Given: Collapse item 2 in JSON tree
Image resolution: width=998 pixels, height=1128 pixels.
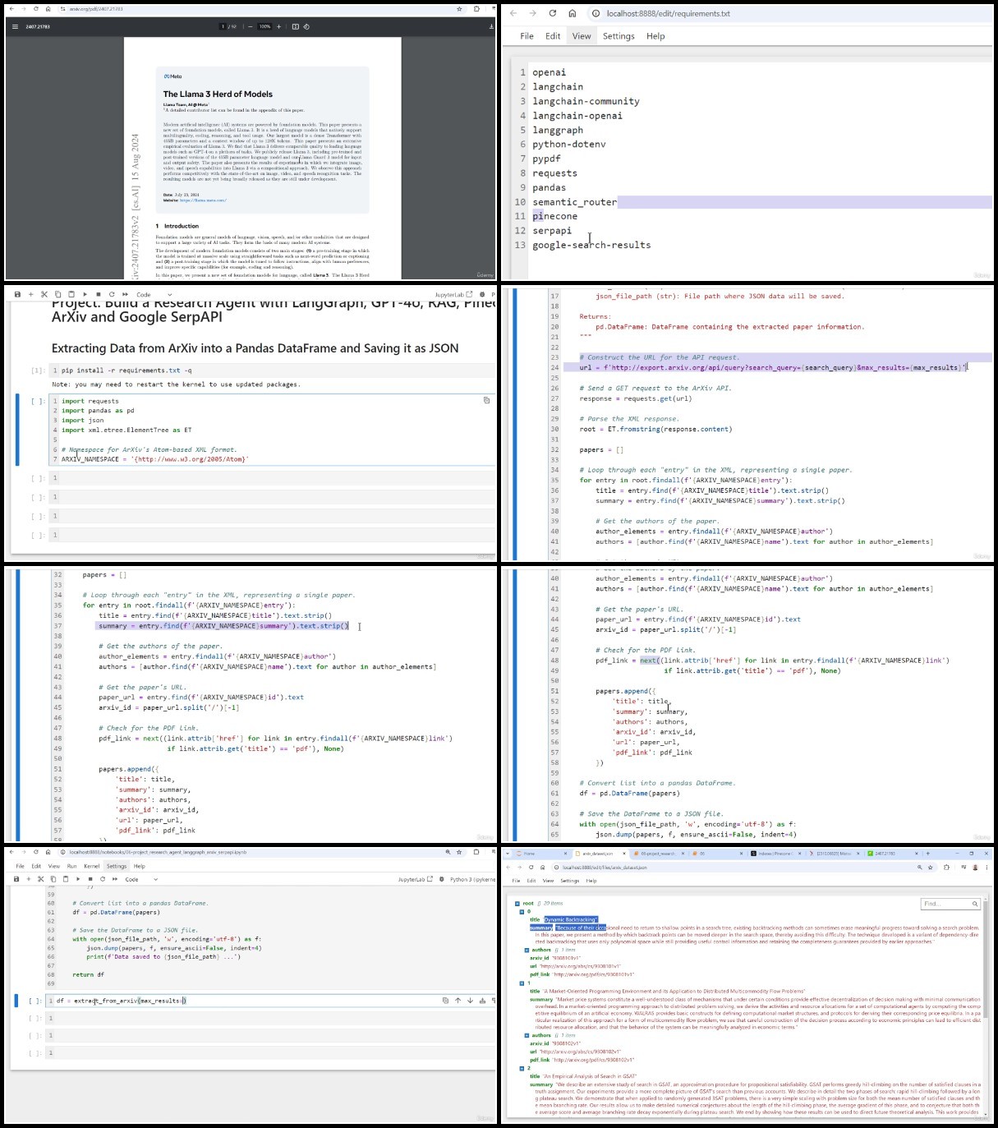Looking at the screenshot, I should tap(521, 1068).
